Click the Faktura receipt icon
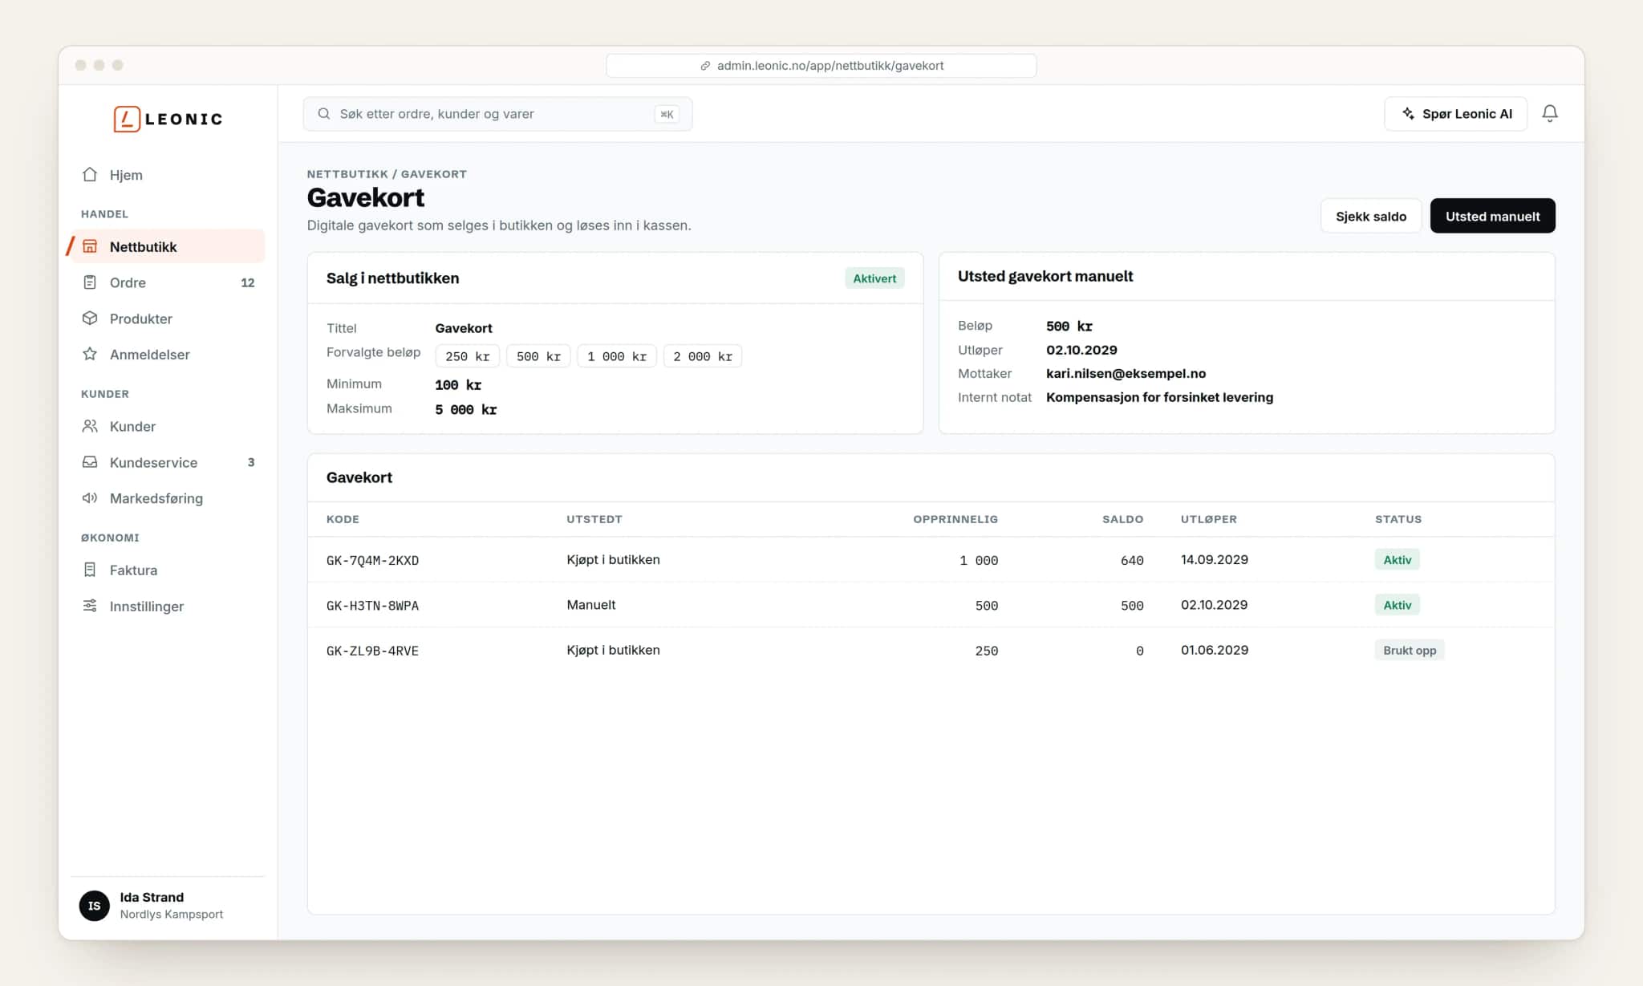Screen dimensions: 1643x986 (90, 570)
